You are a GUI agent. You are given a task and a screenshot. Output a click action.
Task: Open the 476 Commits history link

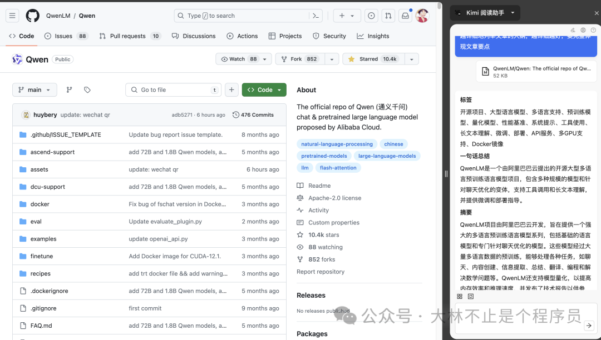point(253,115)
